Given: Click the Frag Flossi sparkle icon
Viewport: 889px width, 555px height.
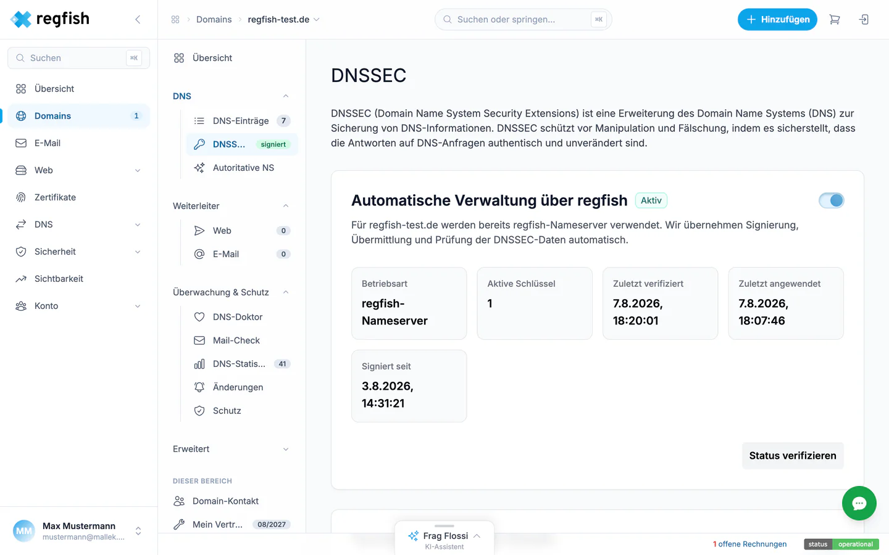Looking at the screenshot, I should pyautogui.click(x=413, y=536).
